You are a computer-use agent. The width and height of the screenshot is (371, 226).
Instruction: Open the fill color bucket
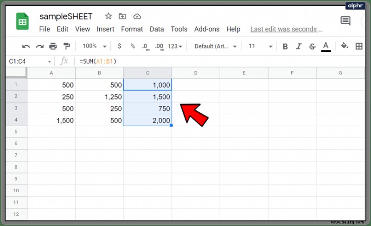pos(344,45)
